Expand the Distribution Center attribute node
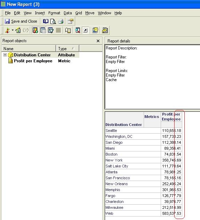This screenshot has height=220, width=200. point(5,55)
